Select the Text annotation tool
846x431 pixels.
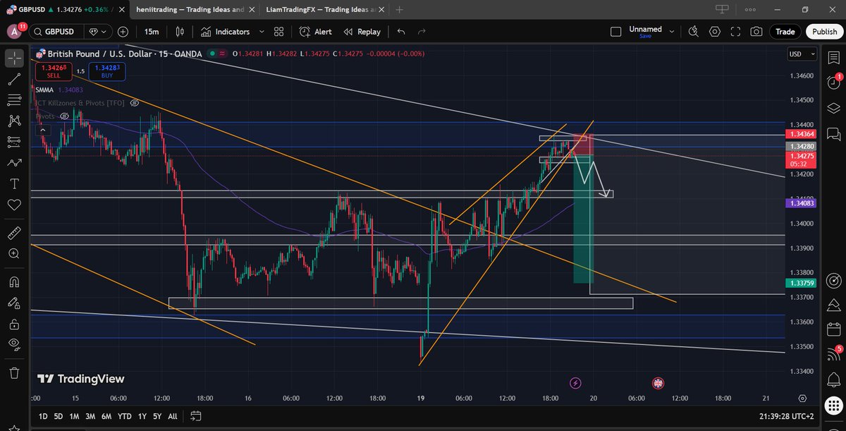tap(14, 183)
